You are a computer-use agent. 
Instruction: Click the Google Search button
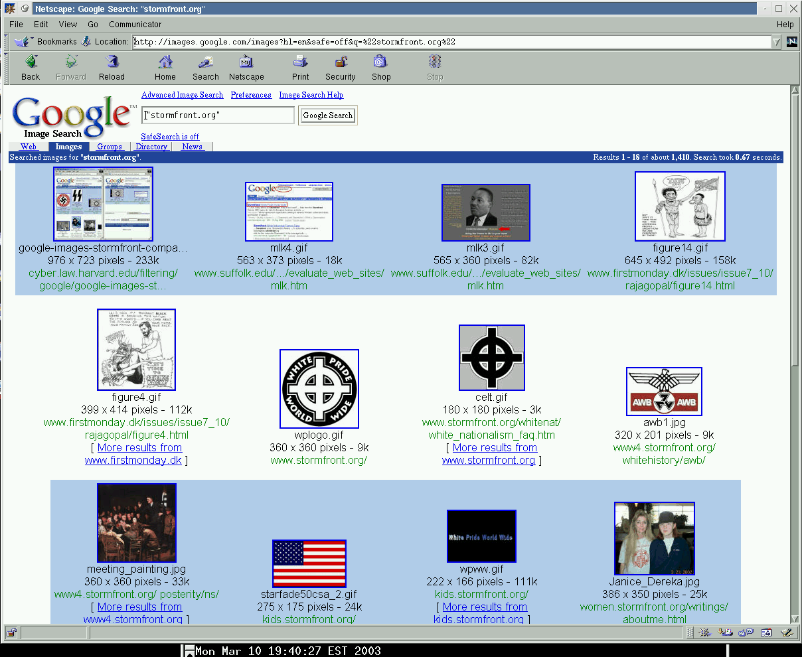[x=328, y=115]
